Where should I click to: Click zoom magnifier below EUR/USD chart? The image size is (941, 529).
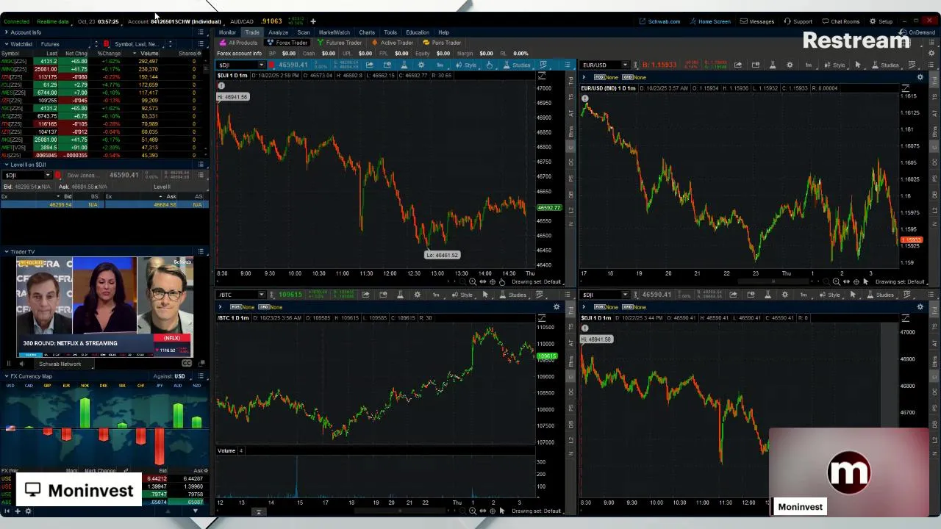837,281
